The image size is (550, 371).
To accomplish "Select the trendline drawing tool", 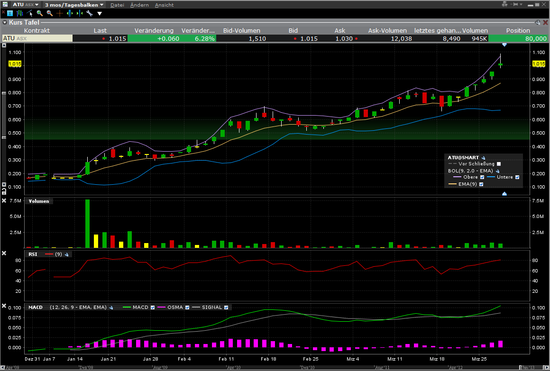I will point(29,13).
